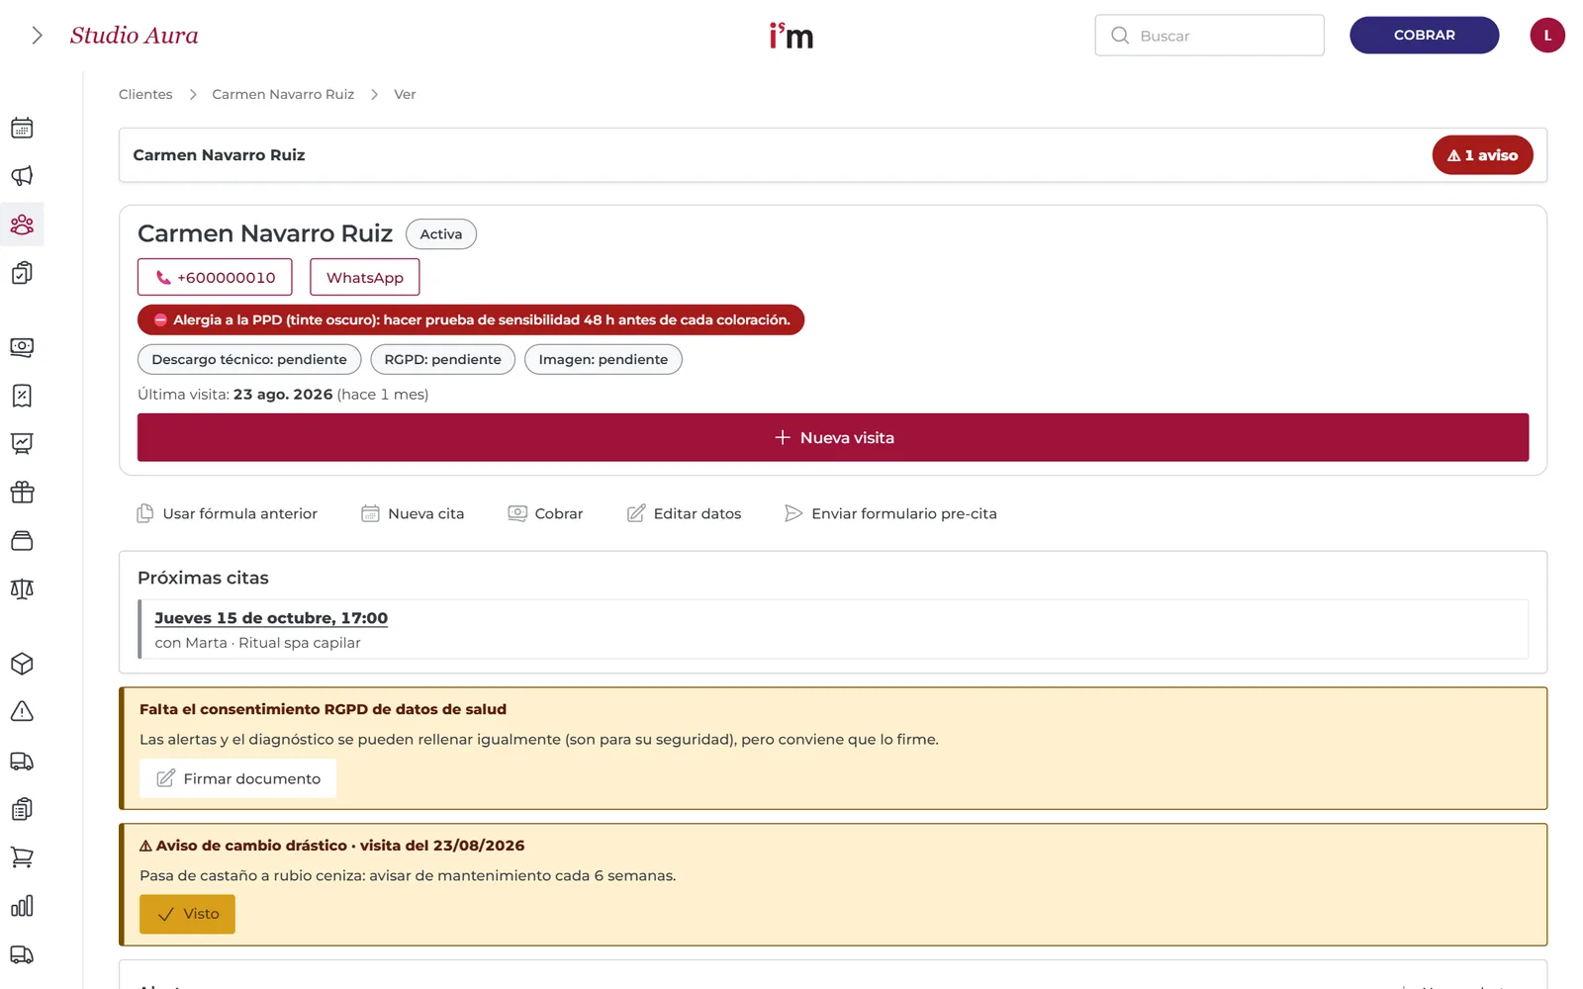Open the megaphone marketing icon
The height and width of the screenshot is (989, 1583).
[x=22, y=176]
